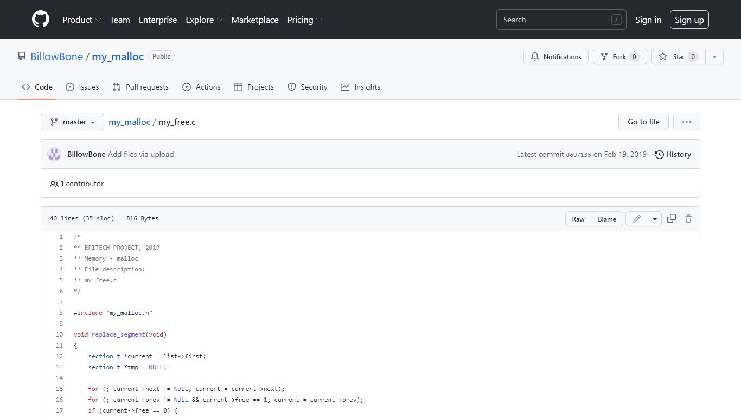Open the star lists dropdown arrow
741x417 pixels.
(x=714, y=56)
